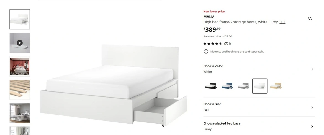This screenshot has height=135, width=324.
Task: Select the white bed color swatch
Action: click(259, 86)
